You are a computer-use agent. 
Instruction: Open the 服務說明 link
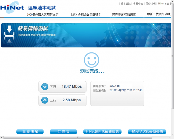pos(150,4)
